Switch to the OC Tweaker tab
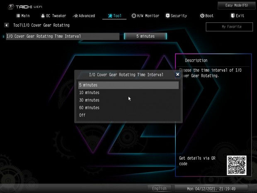The height and width of the screenshot is (193, 257). coord(53,16)
